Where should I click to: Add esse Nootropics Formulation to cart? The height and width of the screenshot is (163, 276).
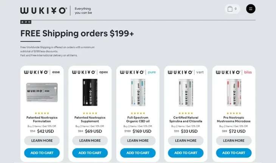(42, 153)
